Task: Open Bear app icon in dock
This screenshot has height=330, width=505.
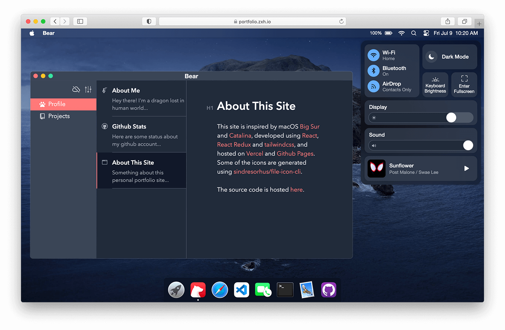Action: coord(198,290)
